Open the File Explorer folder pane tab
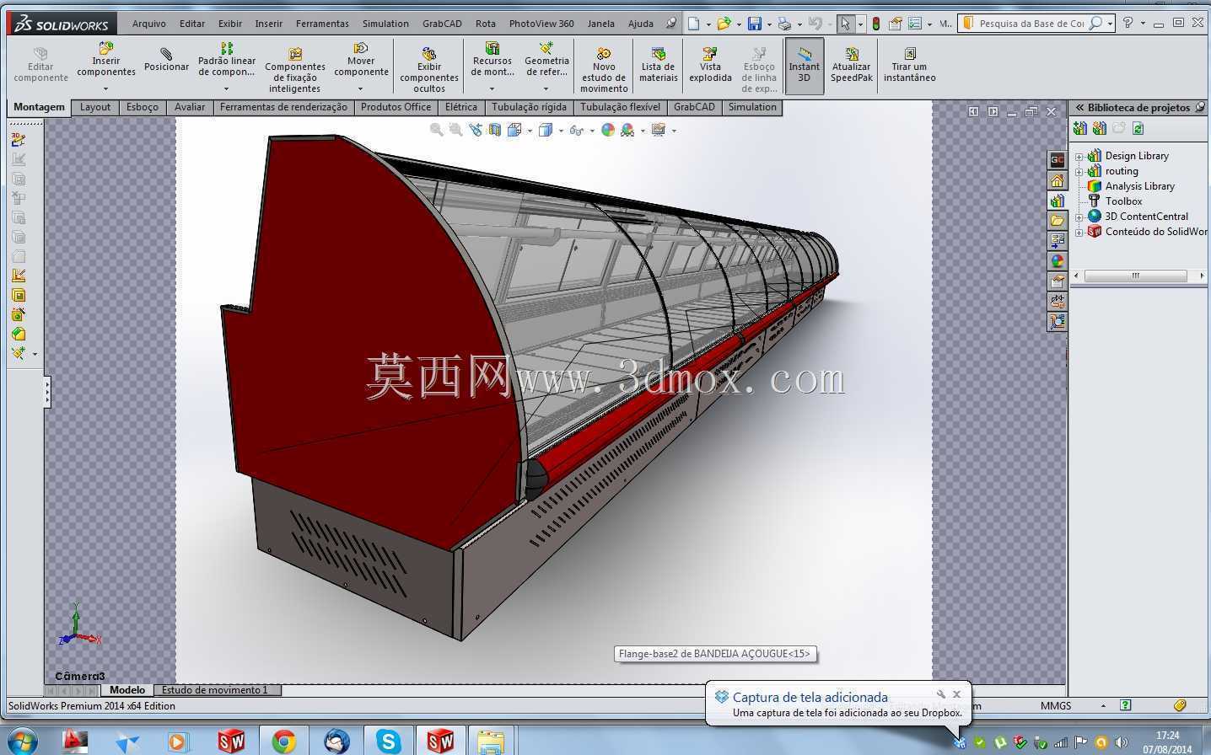Screen dimensions: 1211x755 (x=1057, y=221)
